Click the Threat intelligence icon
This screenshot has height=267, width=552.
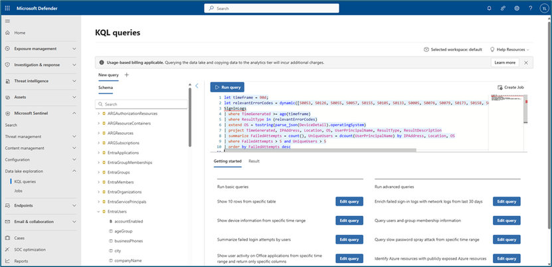[x=7, y=81]
